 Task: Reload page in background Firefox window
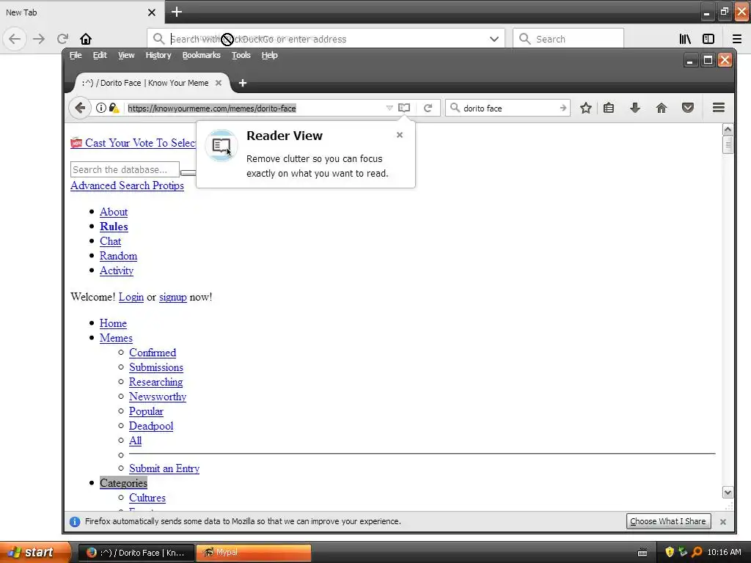click(x=62, y=39)
